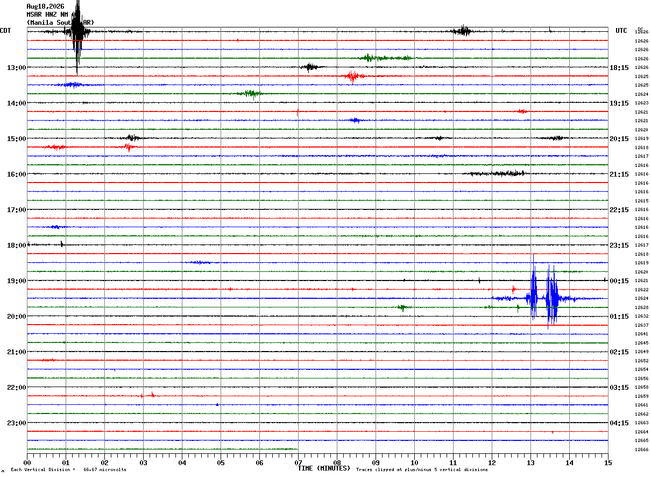The height and width of the screenshot is (477, 651).
Task: Click the CDT timezone label
Action: click(5, 31)
